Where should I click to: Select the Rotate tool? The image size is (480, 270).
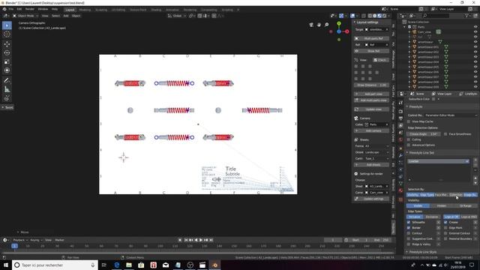7,52
